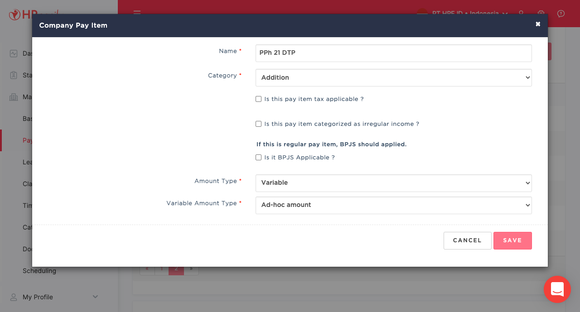The image size is (580, 312).
Task: Expand Variable Amount Type 'Ad-hoc amount' dropdown
Action: 393,205
